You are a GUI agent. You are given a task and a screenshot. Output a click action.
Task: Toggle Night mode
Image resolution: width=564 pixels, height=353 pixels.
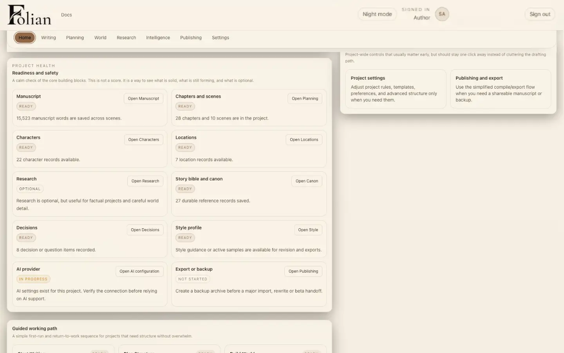377,14
